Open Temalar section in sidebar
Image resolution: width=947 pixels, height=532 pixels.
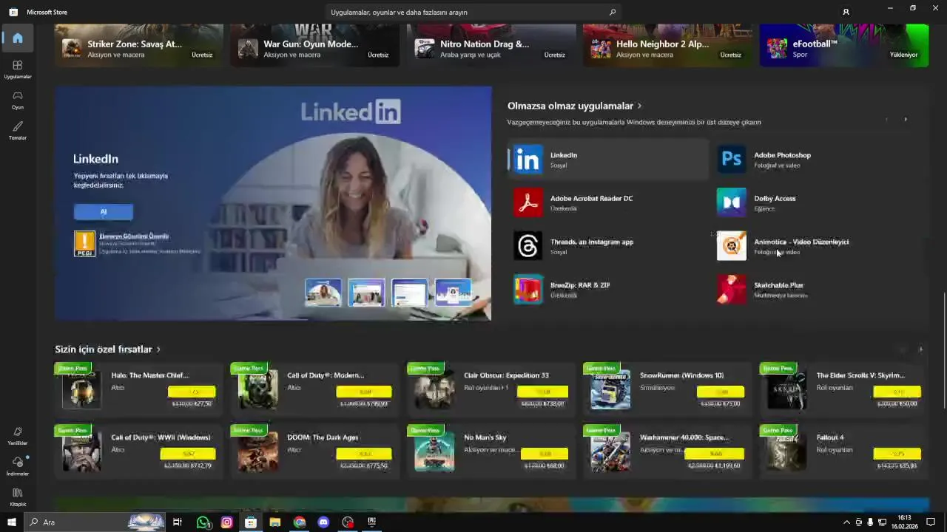18,131
